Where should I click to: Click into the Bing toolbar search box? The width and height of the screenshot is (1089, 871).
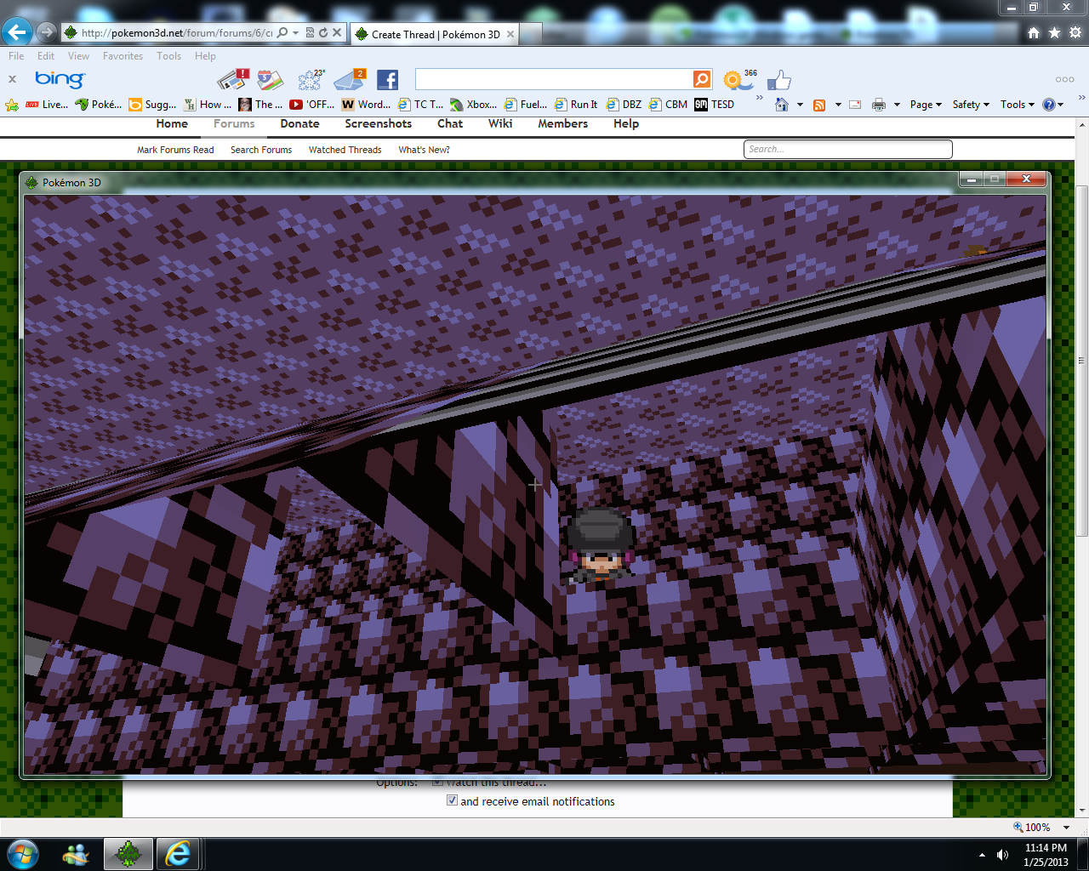pos(554,79)
